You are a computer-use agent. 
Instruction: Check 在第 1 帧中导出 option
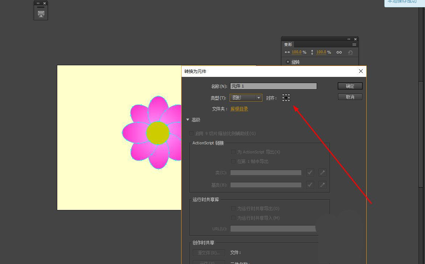[x=233, y=161]
